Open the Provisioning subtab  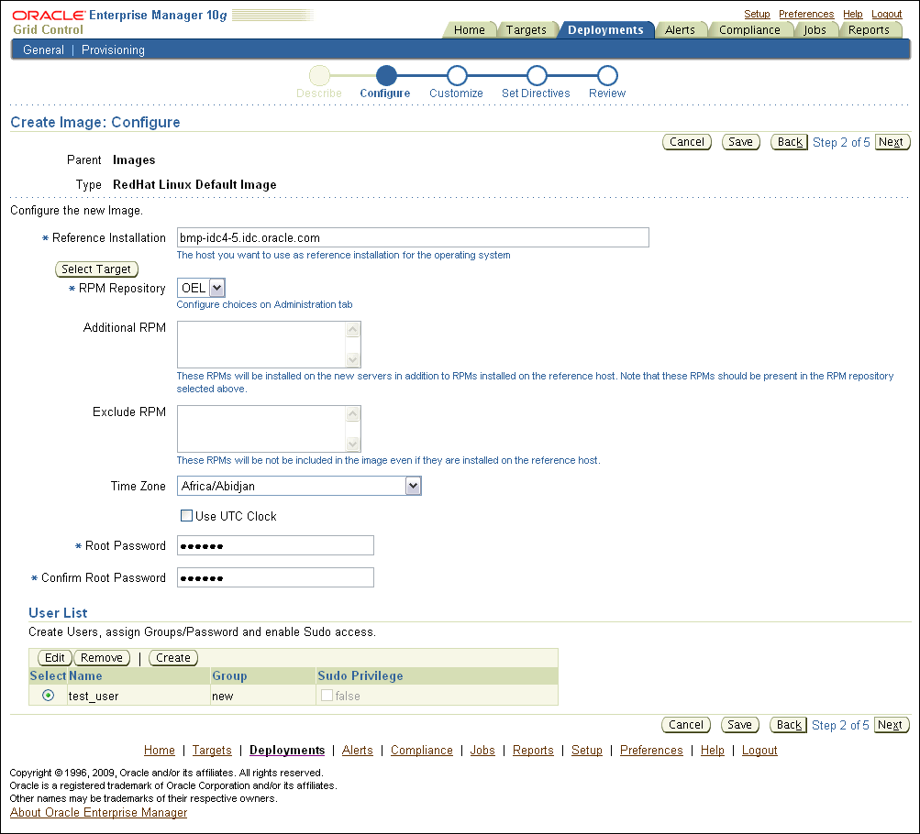[x=113, y=49]
